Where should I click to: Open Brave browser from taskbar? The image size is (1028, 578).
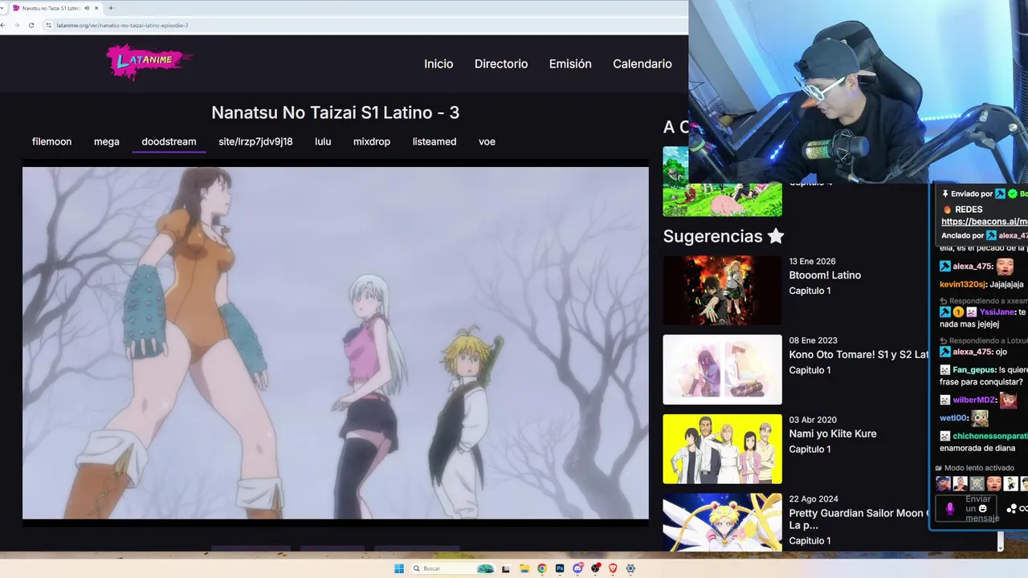pyautogui.click(x=613, y=568)
